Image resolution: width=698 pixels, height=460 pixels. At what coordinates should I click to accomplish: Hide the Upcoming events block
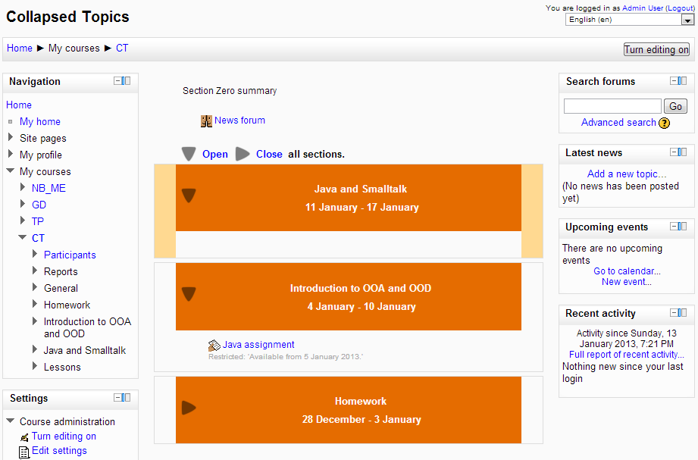tap(674, 227)
